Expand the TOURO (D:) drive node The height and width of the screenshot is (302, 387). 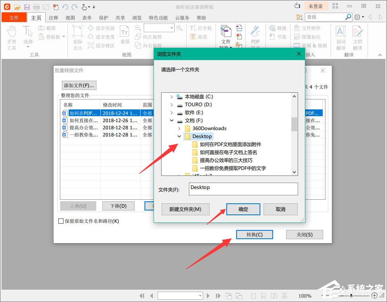coord(171,104)
